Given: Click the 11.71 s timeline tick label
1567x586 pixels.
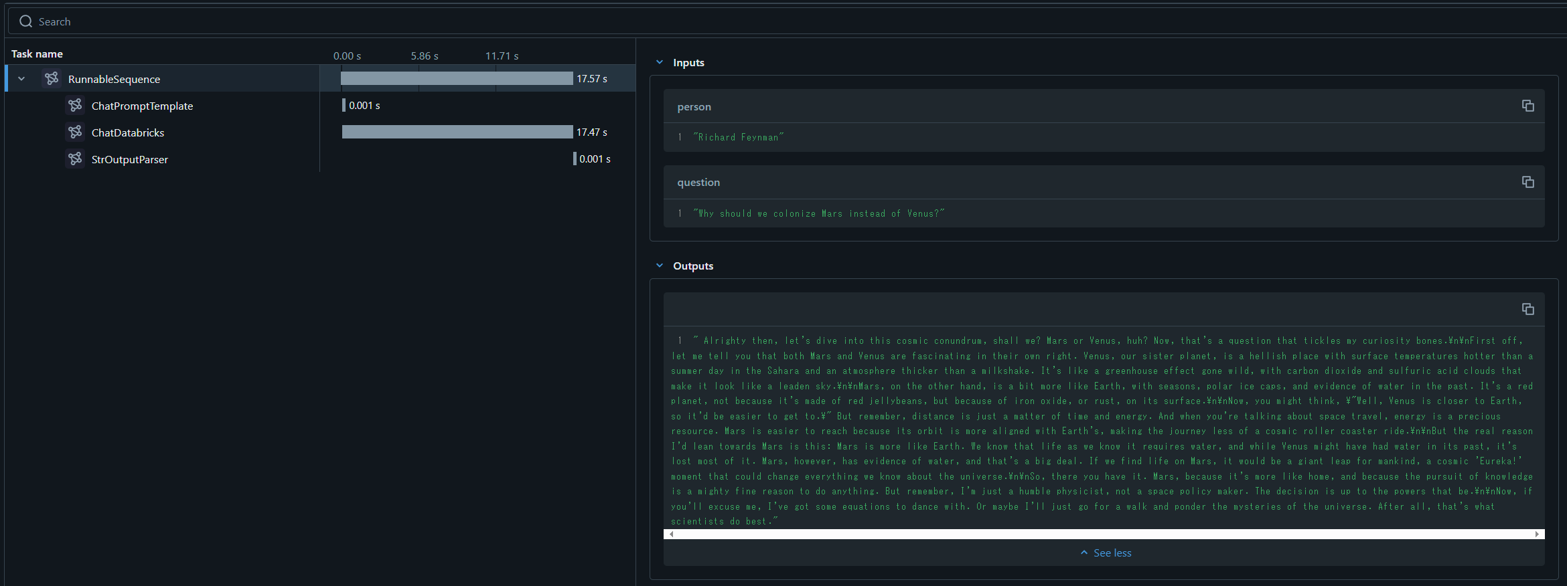Looking at the screenshot, I should 502,56.
